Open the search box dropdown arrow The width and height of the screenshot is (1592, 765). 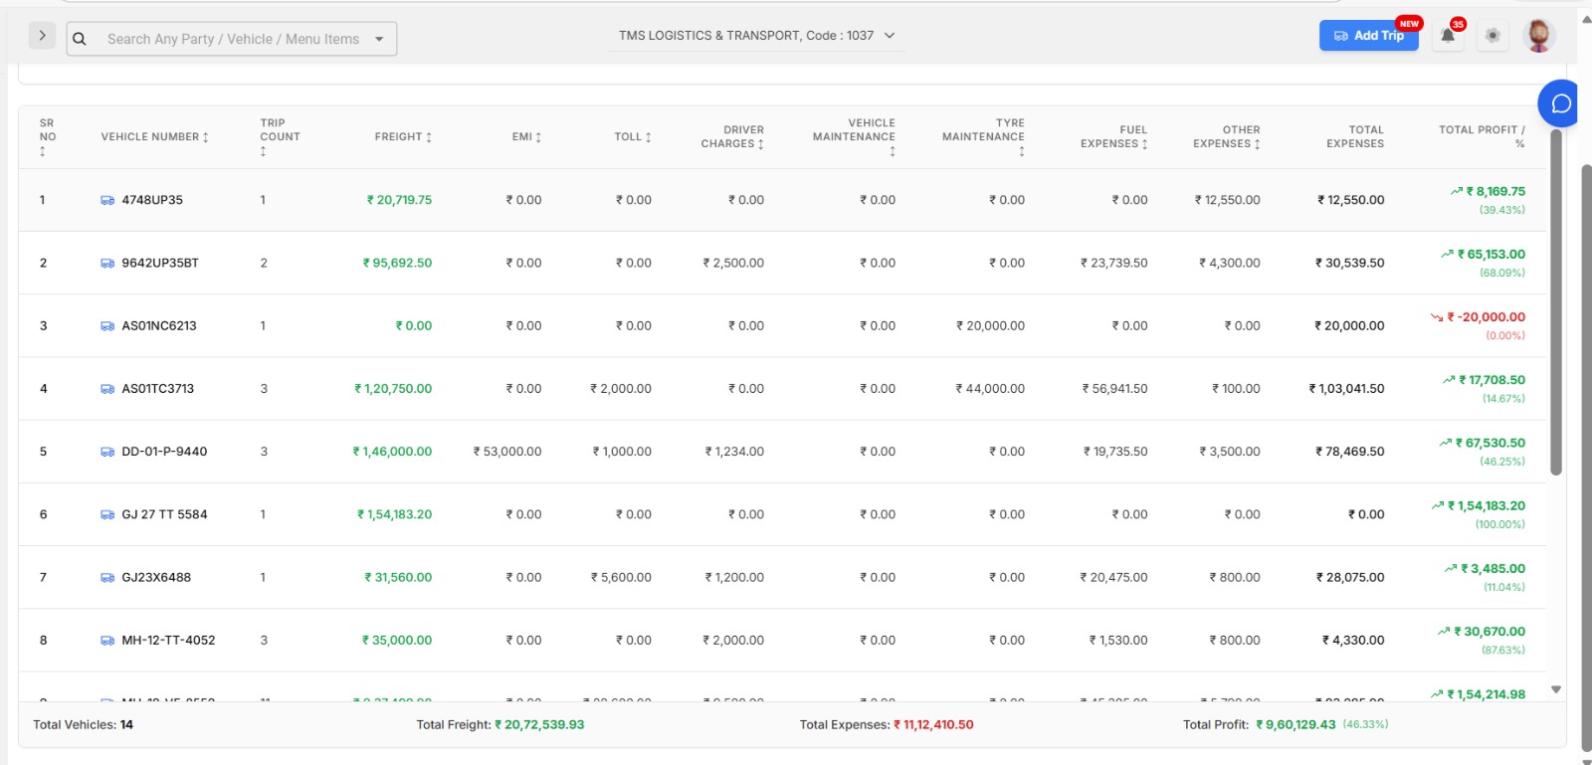click(379, 40)
